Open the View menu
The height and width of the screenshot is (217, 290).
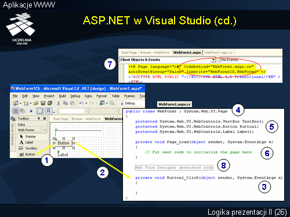(36, 96)
